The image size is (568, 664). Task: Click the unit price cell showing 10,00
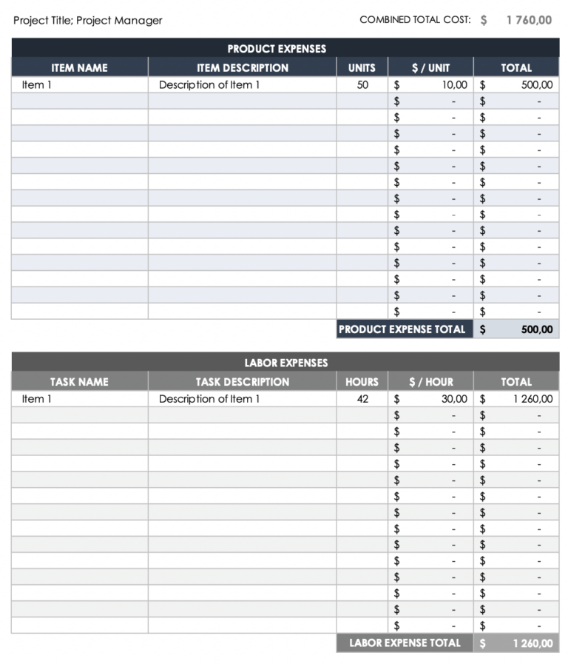[454, 85]
